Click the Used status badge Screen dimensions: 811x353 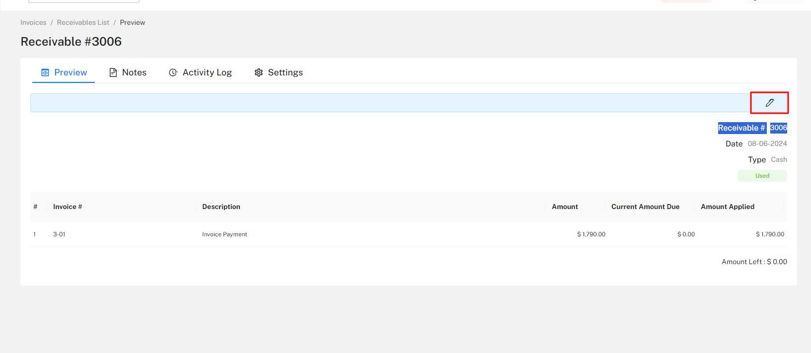pyautogui.click(x=762, y=176)
